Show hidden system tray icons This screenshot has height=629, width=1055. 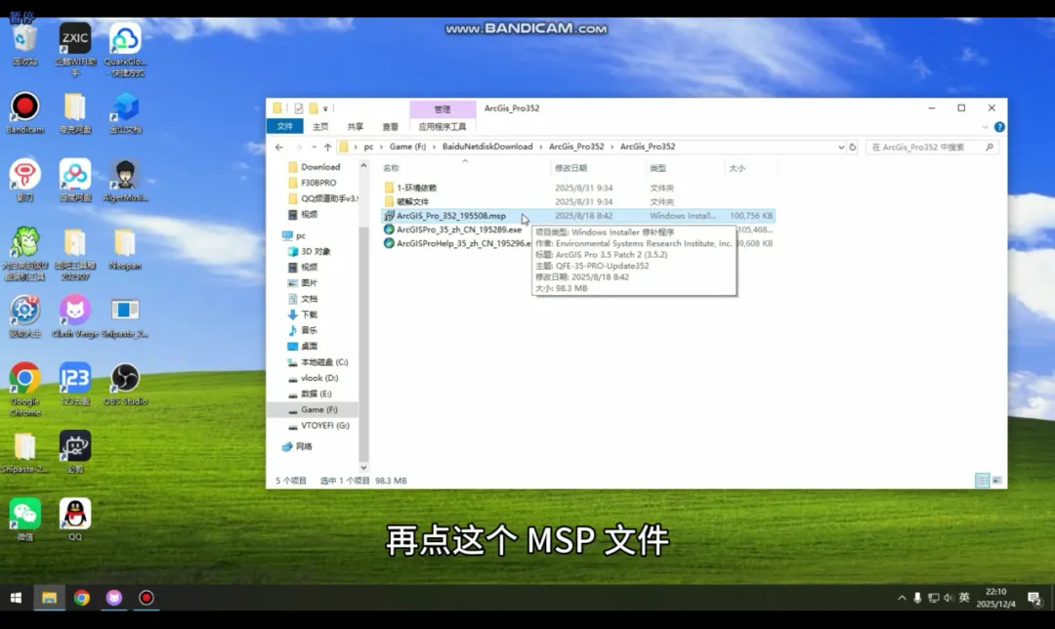[x=902, y=598]
